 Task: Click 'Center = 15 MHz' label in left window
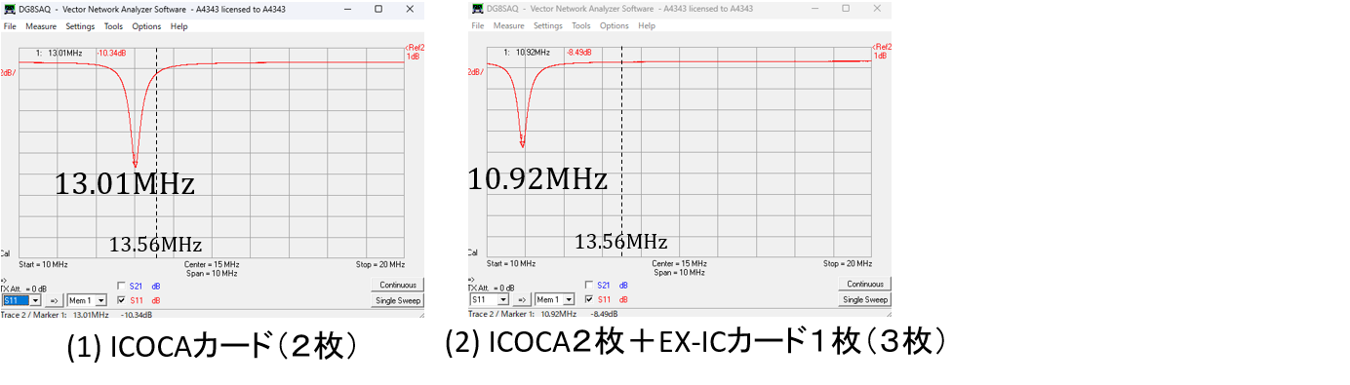(x=212, y=264)
